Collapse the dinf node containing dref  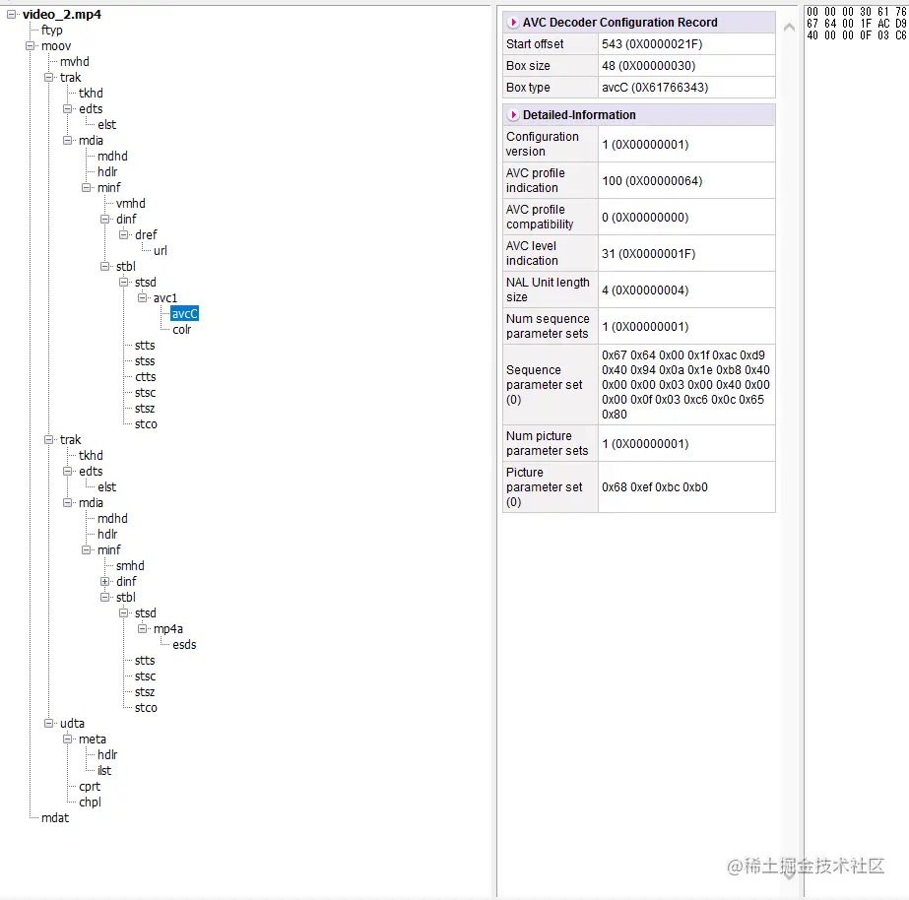point(105,219)
